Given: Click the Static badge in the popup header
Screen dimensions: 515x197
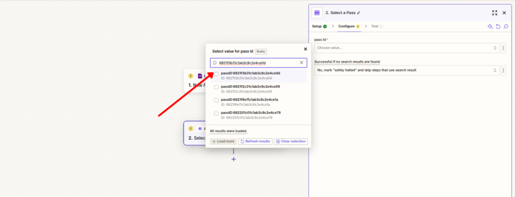Looking at the screenshot, I should pos(261,52).
